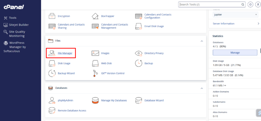
Task: Select Tools in the left sidebar
Action: [12, 18]
